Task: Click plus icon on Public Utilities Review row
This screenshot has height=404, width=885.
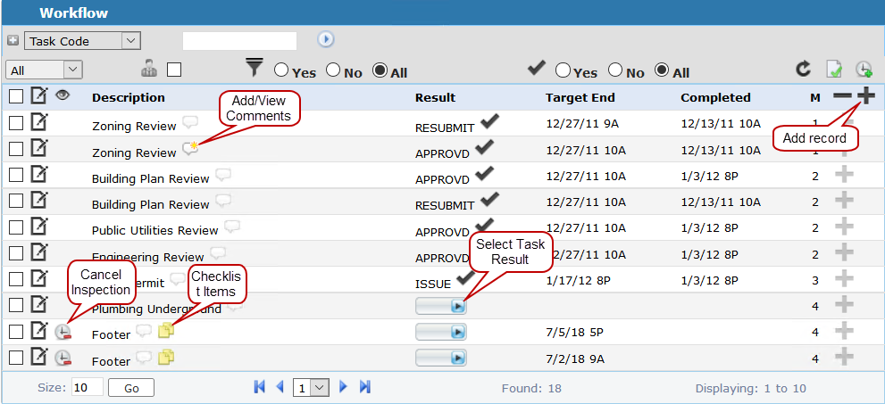Action: coord(844,227)
